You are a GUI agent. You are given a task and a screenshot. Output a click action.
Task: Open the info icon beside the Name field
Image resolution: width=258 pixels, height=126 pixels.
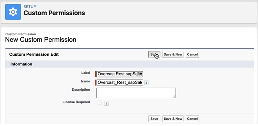(147, 83)
